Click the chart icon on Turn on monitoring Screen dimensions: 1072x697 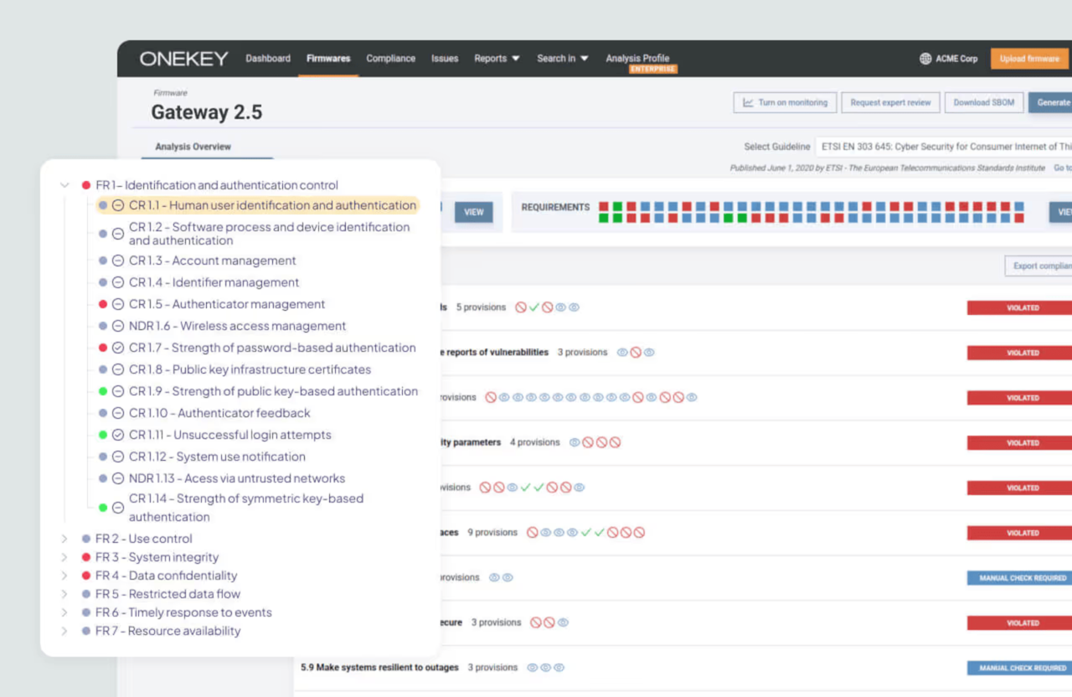[x=748, y=102]
